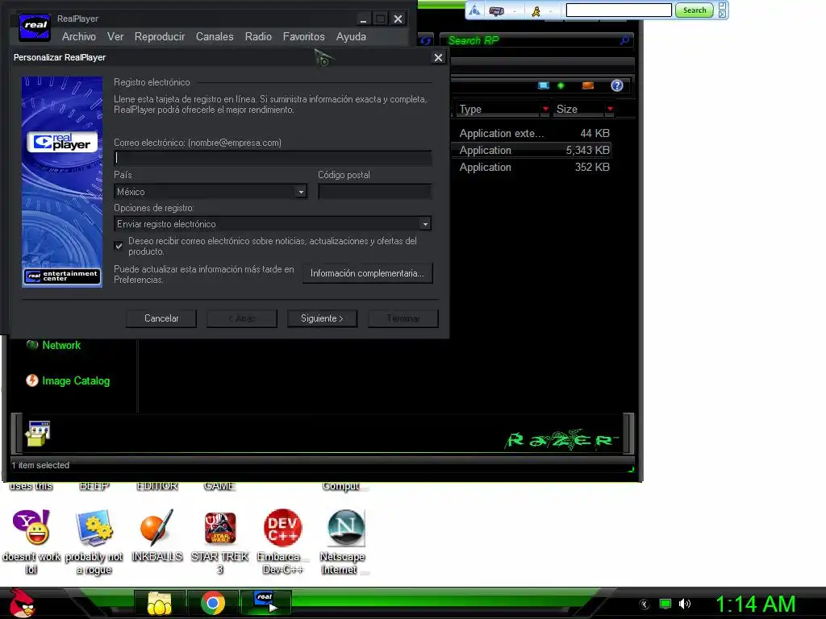
Task: Click the AOL toolbar close X icon
Action: tap(722, 15)
